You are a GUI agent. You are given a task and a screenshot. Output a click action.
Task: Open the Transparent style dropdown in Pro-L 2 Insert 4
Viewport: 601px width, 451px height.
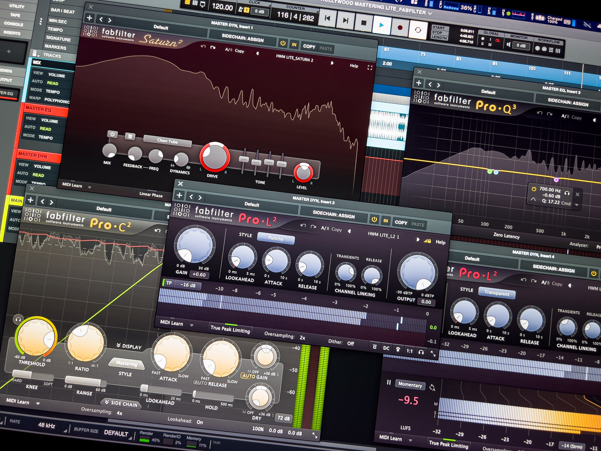pyautogui.click(x=497, y=293)
